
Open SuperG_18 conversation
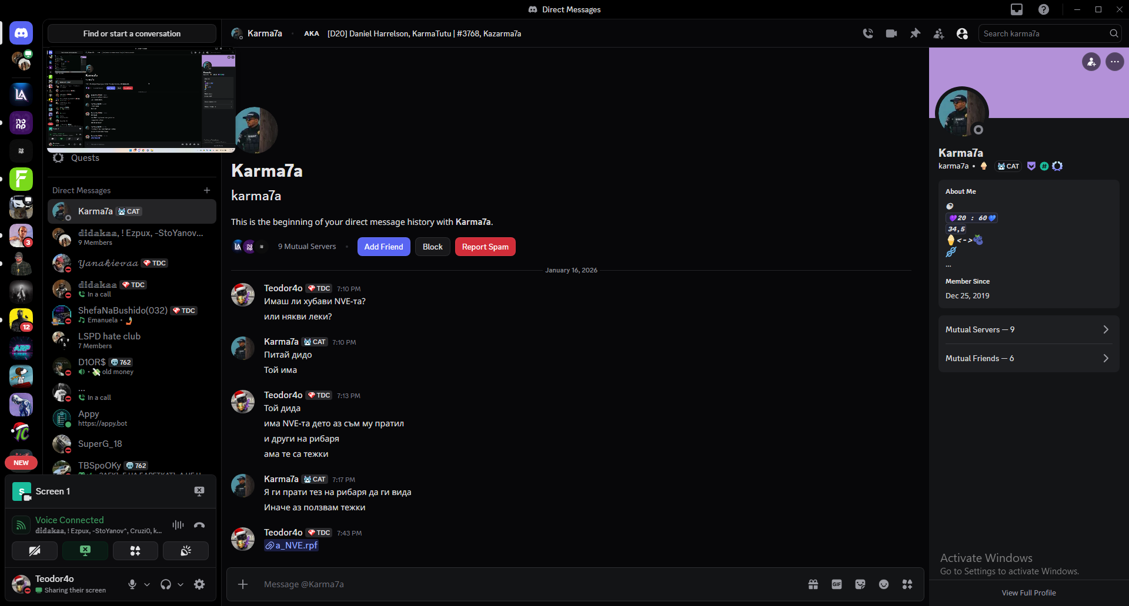click(132, 444)
